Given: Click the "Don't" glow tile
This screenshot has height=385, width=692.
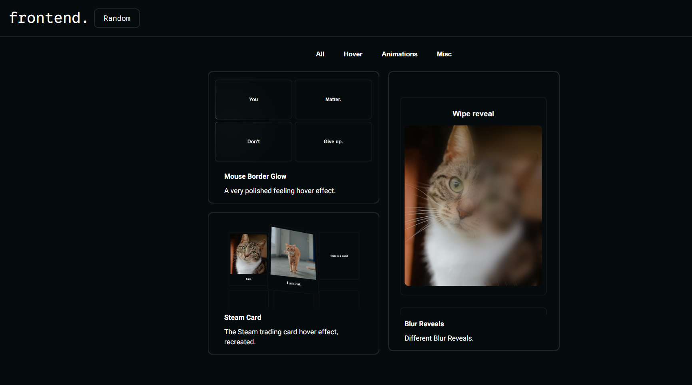Looking at the screenshot, I should [253, 142].
